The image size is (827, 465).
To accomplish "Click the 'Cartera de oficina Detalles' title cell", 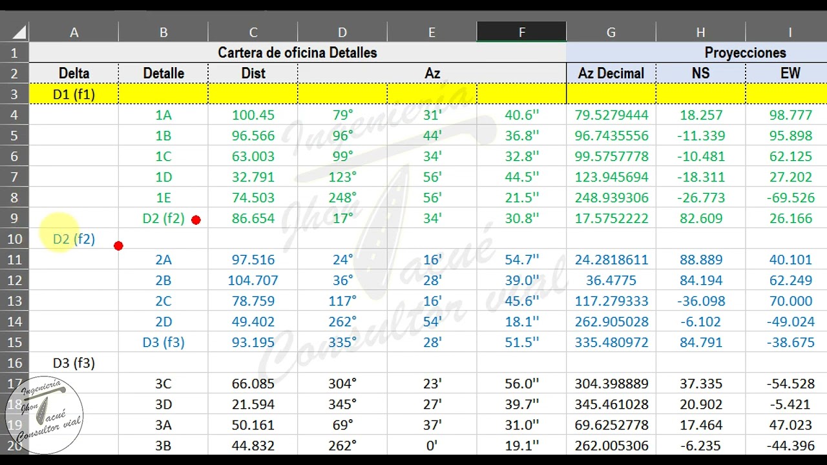I will click(x=297, y=52).
